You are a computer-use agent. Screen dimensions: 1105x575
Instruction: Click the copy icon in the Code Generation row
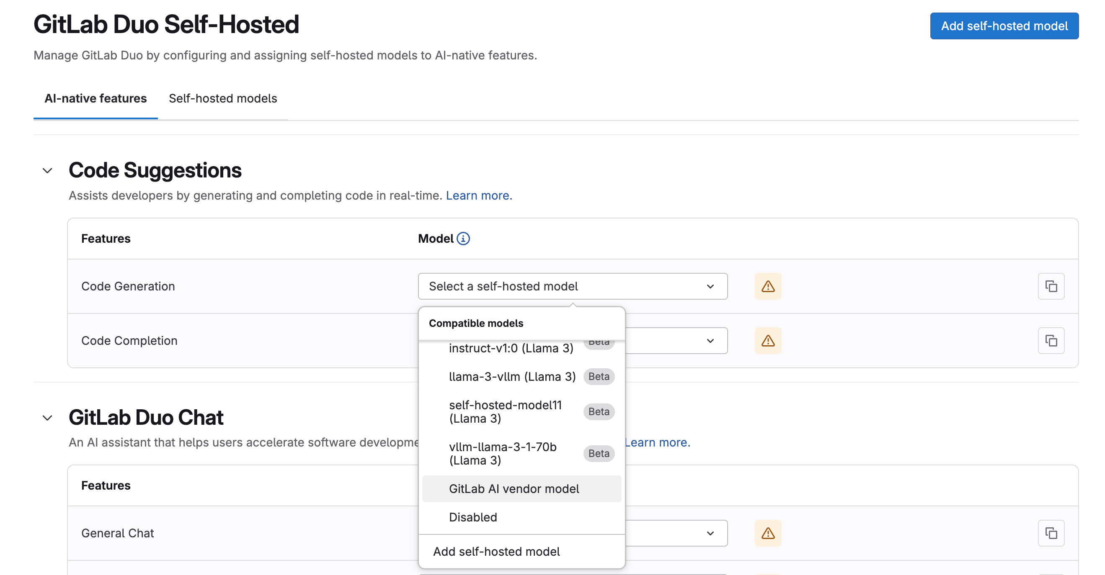coord(1051,286)
